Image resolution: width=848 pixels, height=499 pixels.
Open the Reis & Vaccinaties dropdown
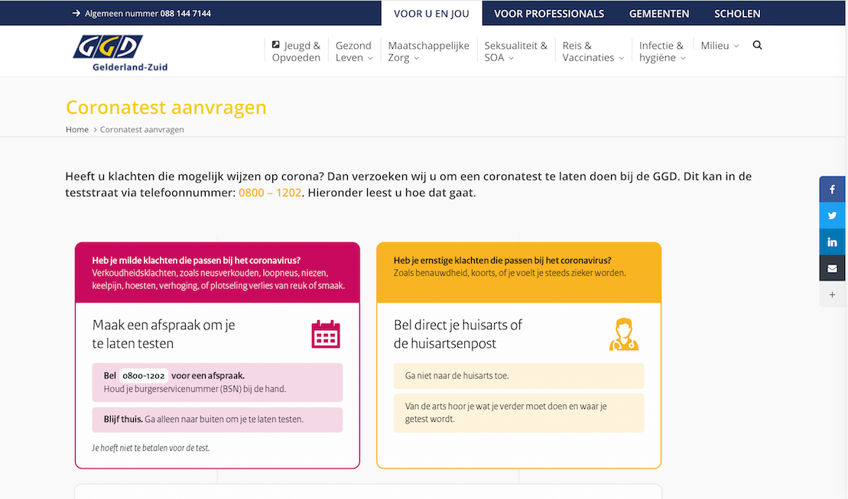593,51
